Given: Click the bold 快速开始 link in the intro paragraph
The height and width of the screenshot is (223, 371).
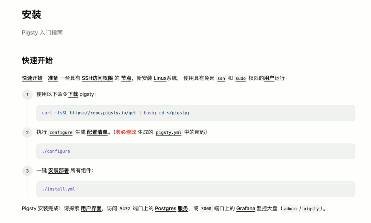Looking at the screenshot, I should pos(32,78).
